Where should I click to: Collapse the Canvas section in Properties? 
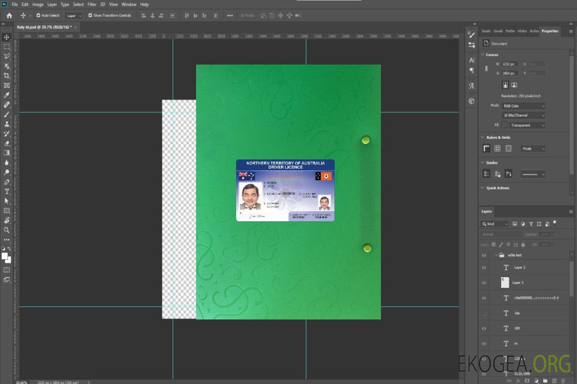coord(482,54)
